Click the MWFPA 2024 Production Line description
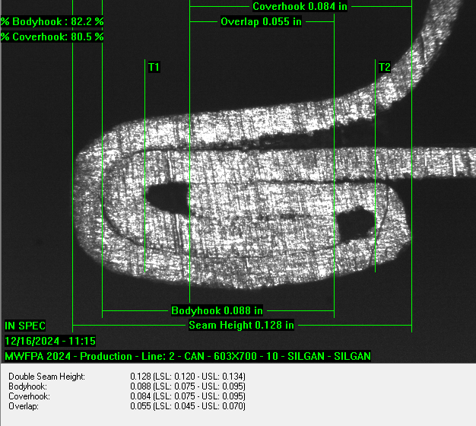Screen dimensions: 476x426 pyautogui.click(x=188, y=356)
